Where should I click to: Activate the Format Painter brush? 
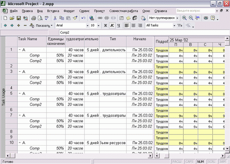click(x=75, y=18)
